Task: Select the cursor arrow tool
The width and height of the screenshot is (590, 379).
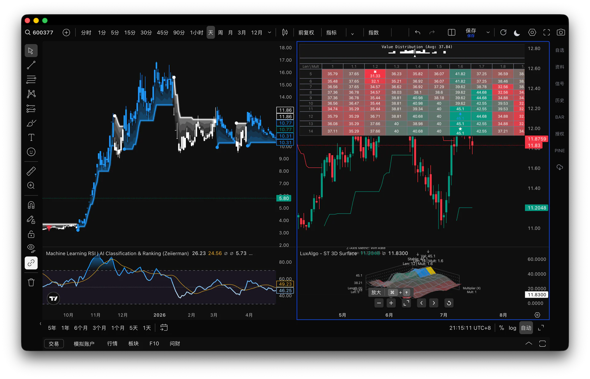Action: tap(31, 51)
